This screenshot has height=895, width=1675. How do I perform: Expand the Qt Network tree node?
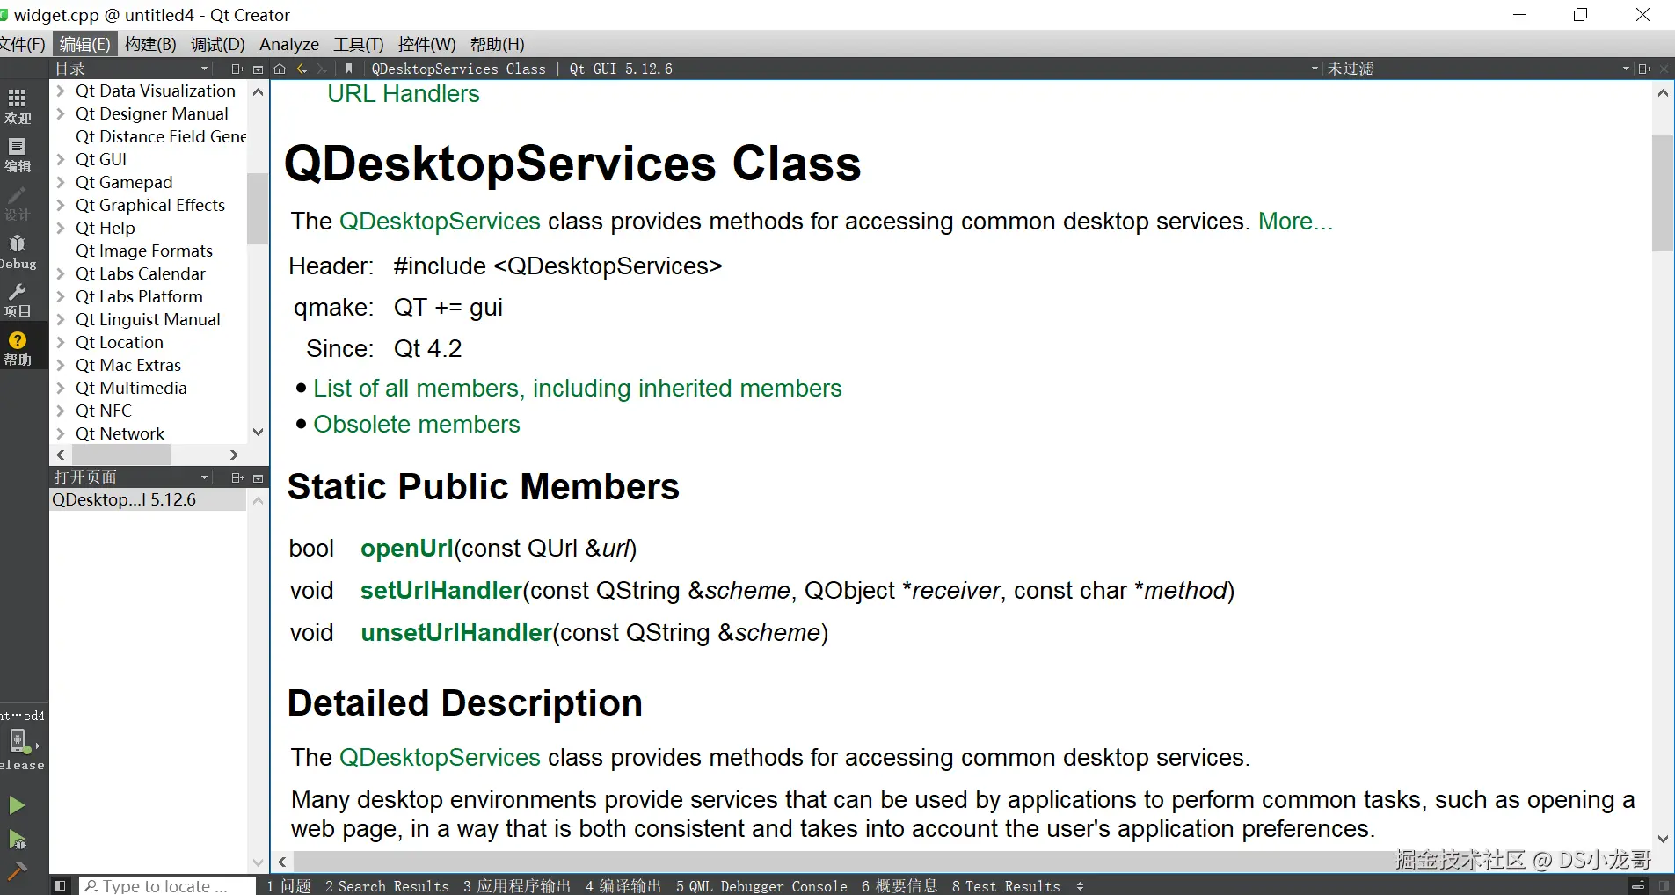tap(61, 433)
